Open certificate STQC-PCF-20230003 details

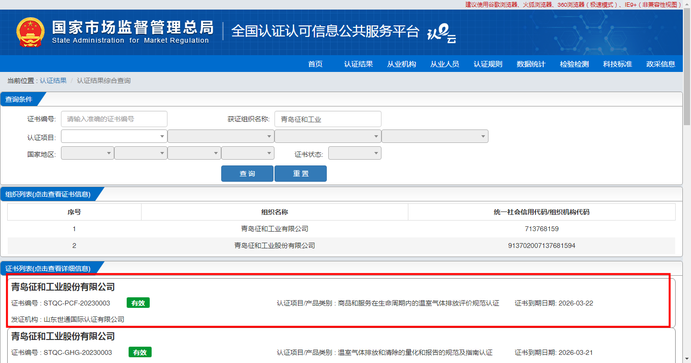tap(77, 303)
